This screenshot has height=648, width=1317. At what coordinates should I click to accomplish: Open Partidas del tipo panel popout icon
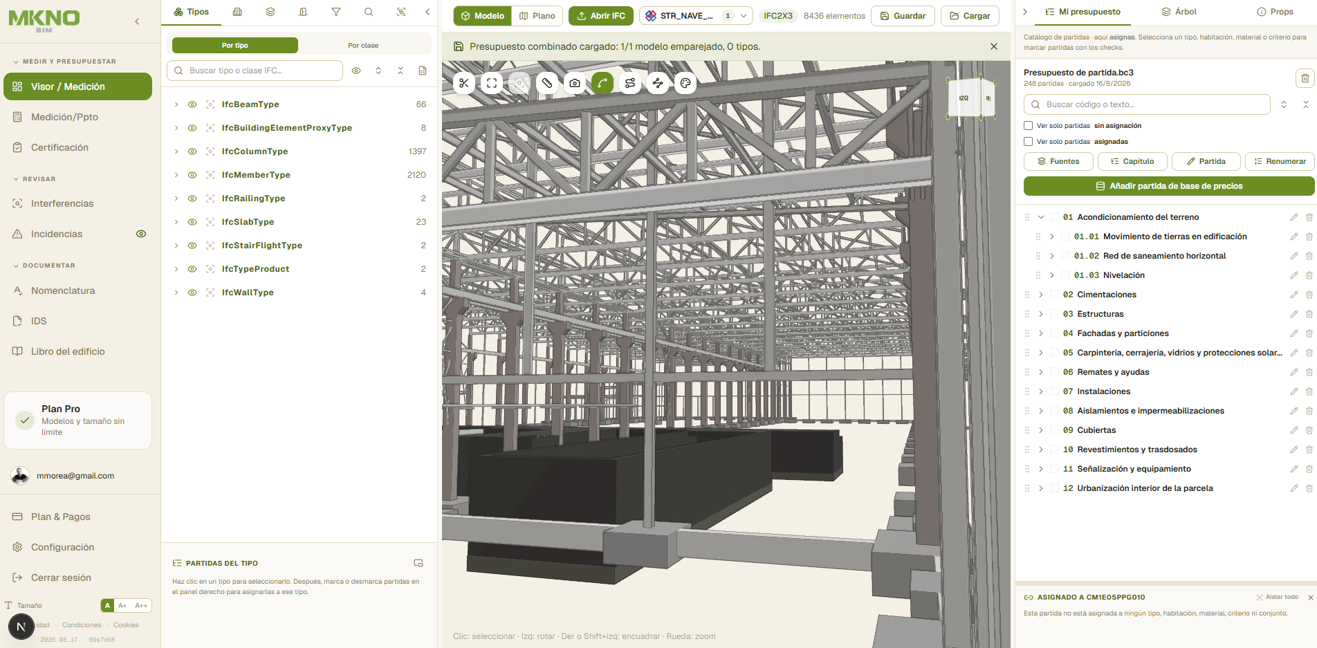pyautogui.click(x=418, y=563)
